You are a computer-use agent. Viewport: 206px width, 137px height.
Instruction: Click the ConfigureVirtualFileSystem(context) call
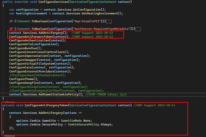(38, 64)
